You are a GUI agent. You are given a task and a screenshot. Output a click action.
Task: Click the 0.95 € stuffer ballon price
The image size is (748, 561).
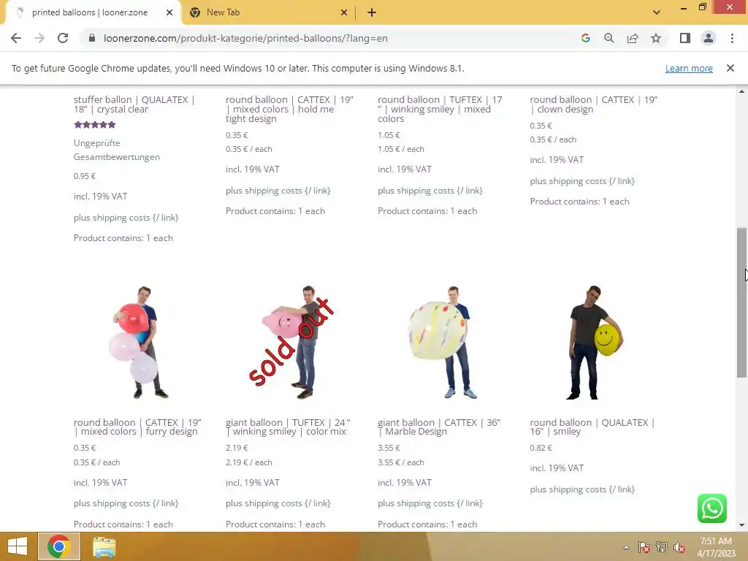coord(85,176)
